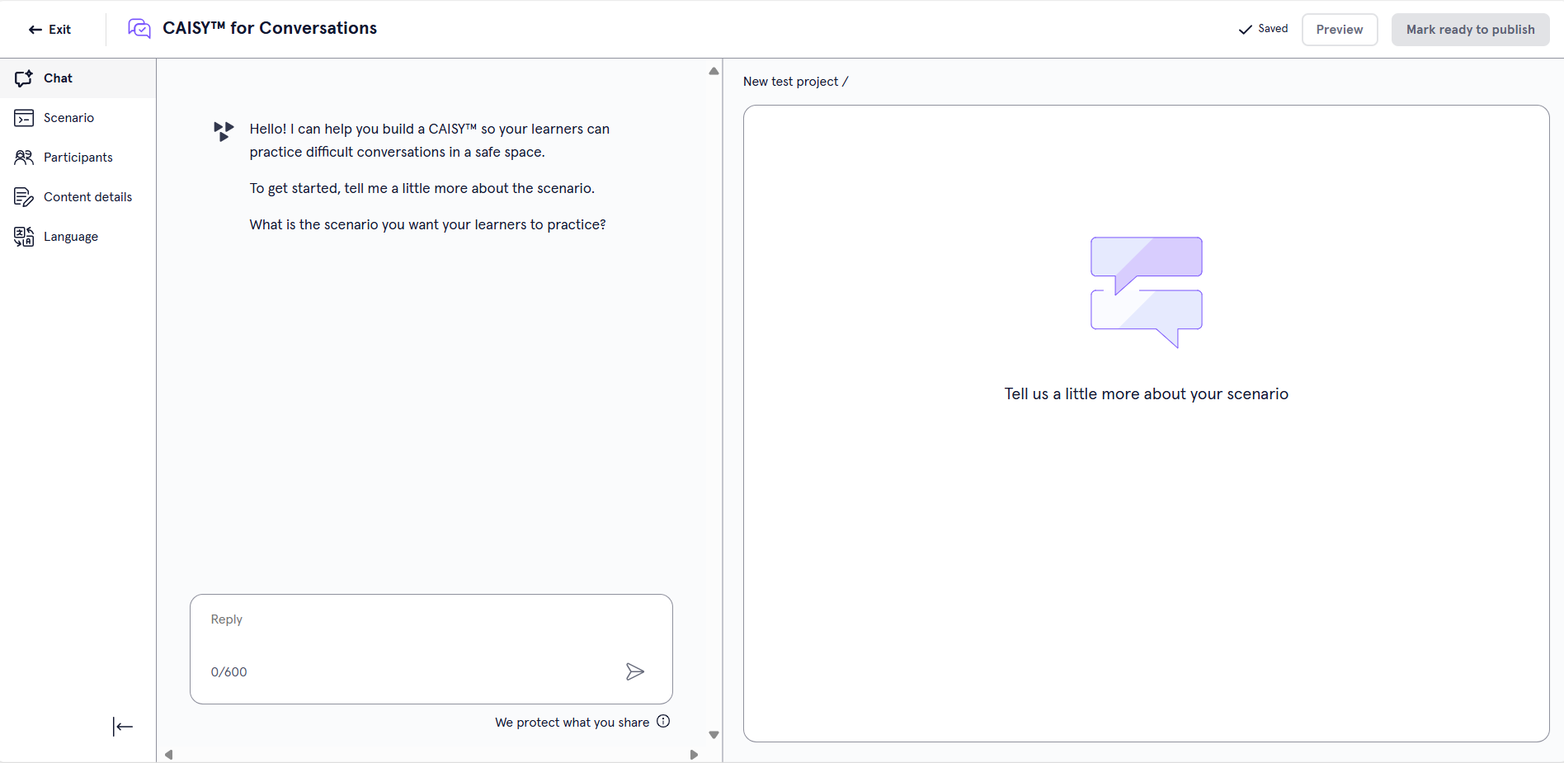Viewport: 1564px width, 763px height.
Task: Click the Language translate icon
Action: point(24,237)
